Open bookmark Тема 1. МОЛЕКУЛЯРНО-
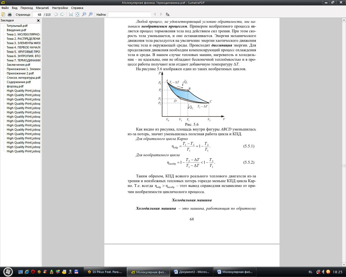The image size is (346, 277). click(x=24, y=34)
